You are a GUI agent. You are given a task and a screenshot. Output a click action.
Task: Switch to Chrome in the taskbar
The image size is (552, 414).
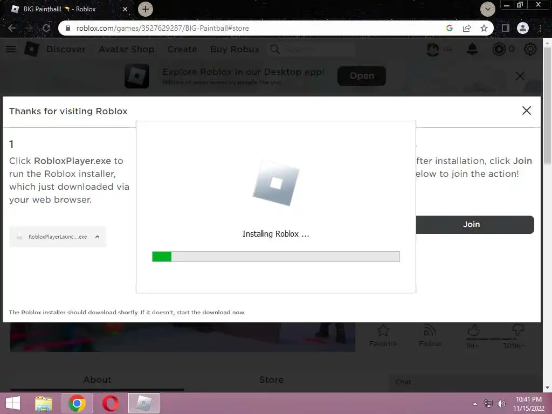pyautogui.click(x=77, y=403)
